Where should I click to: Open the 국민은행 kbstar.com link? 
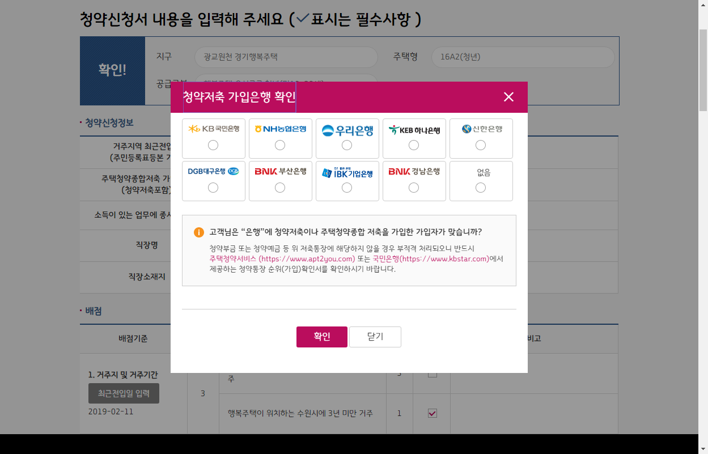click(431, 259)
